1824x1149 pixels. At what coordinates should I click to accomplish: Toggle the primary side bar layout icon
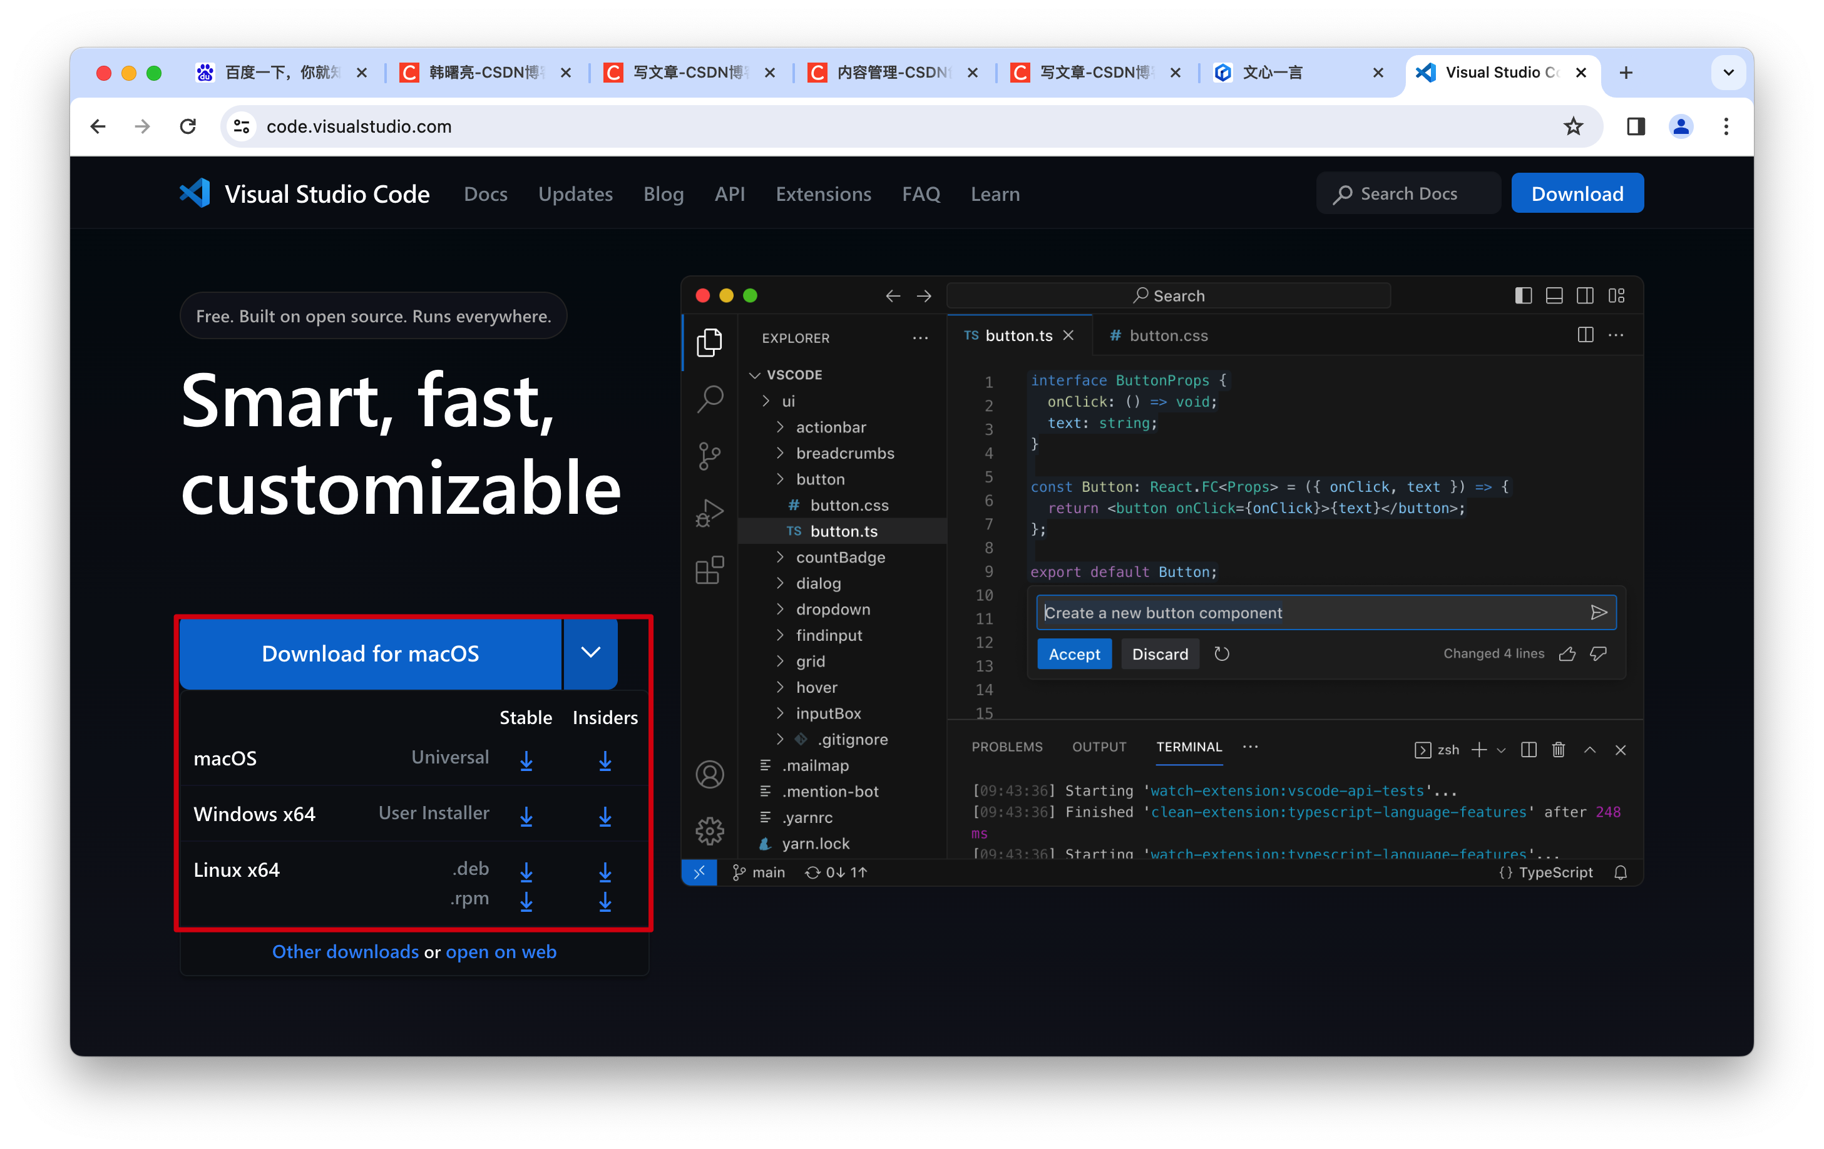pos(1524,295)
